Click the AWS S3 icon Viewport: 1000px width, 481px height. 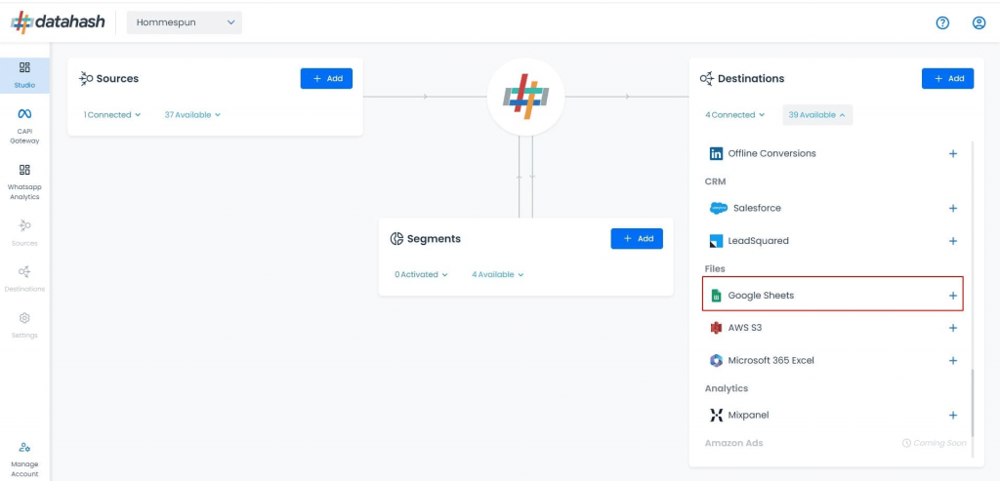(716, 328)
